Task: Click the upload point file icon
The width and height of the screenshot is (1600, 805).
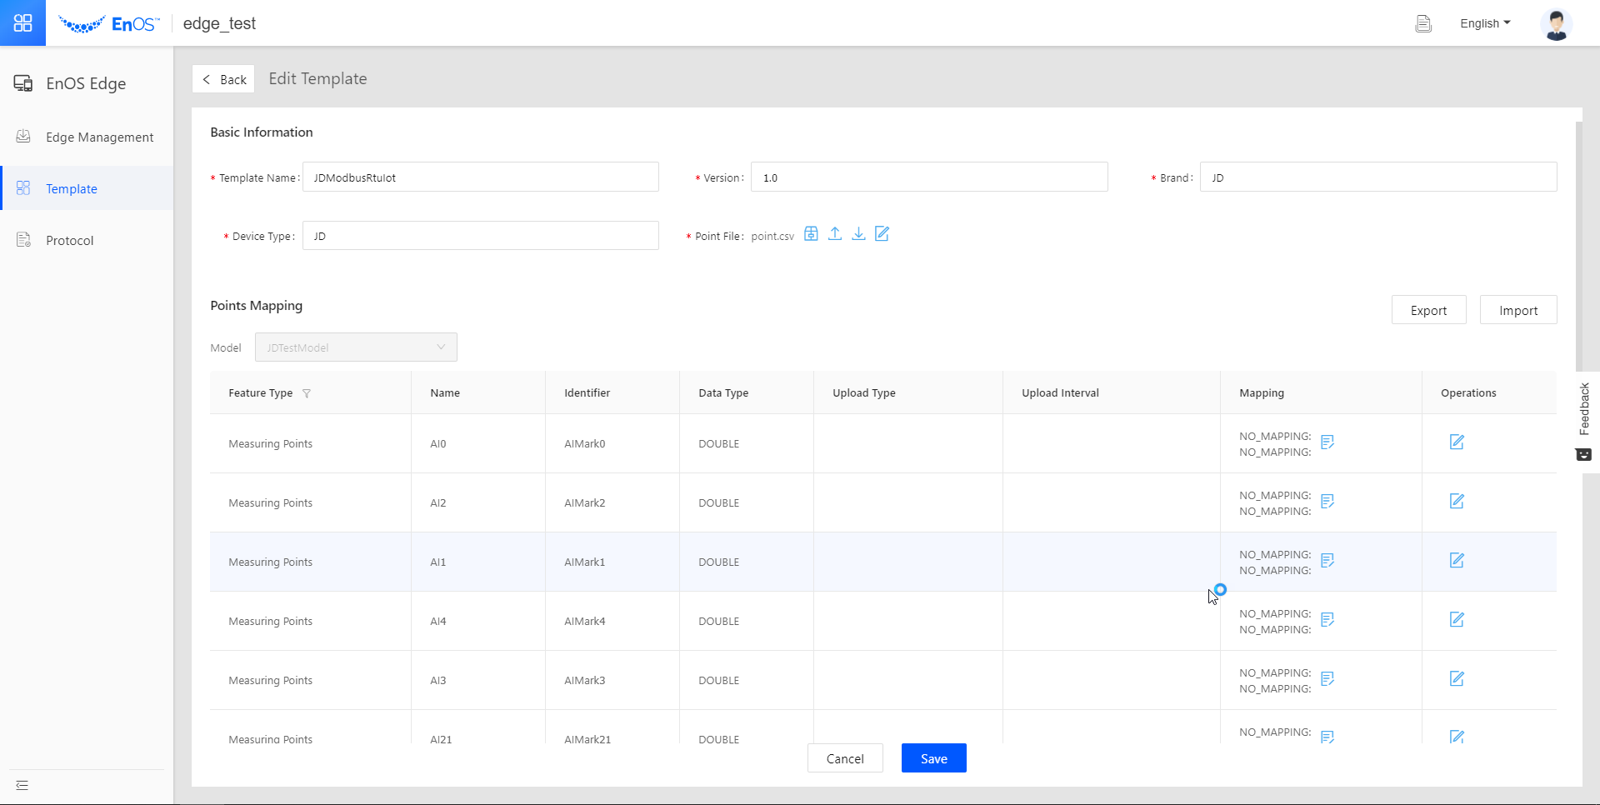Action: 834,234
